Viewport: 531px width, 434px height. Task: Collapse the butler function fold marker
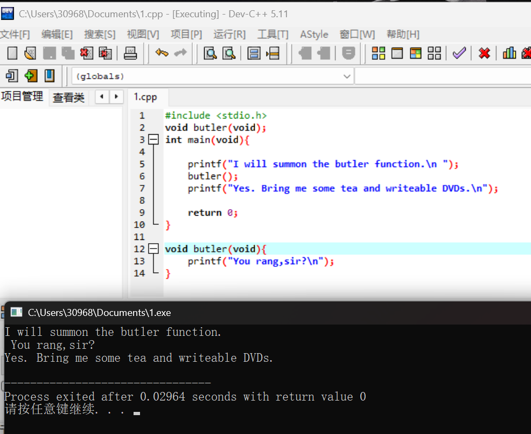(x=153, y=249)
